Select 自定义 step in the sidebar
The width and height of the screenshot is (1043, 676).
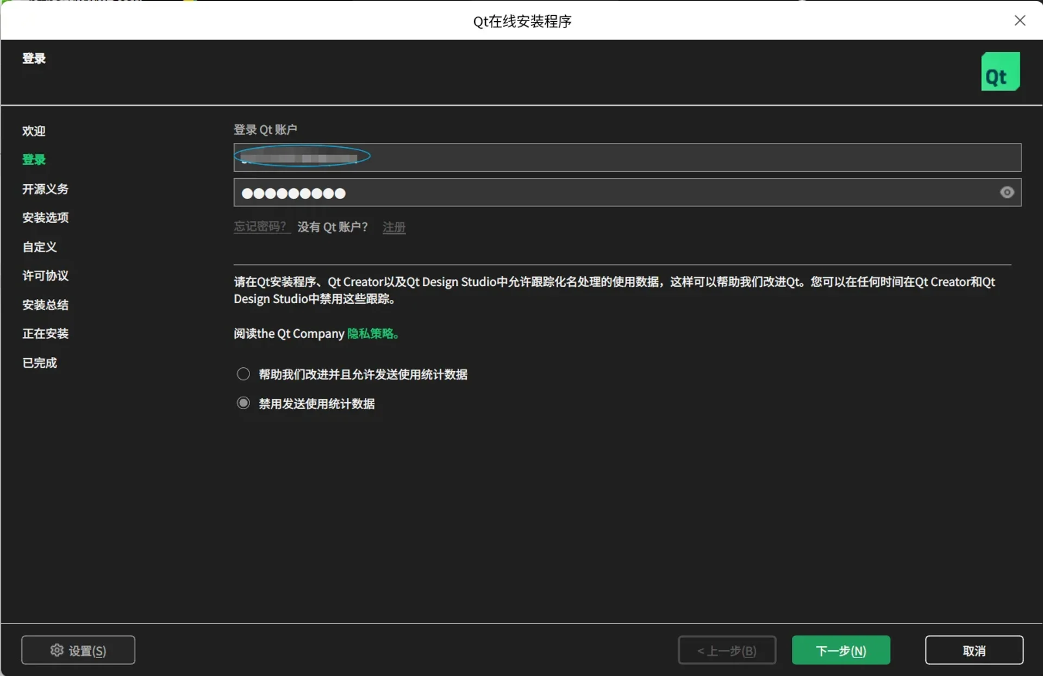click(39, 247)
